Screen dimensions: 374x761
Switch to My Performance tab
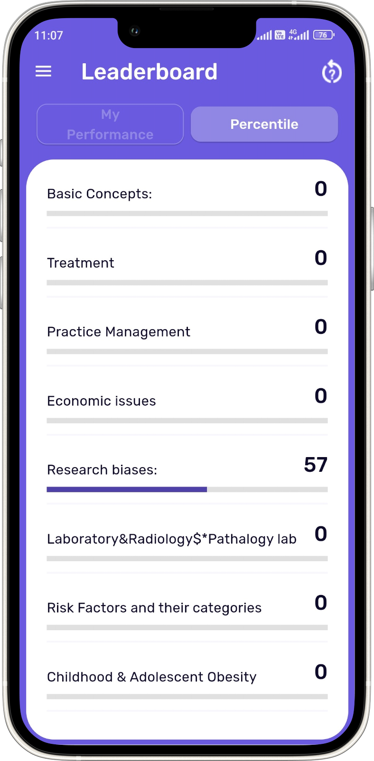pyautogui.click(x=110, y=124)
